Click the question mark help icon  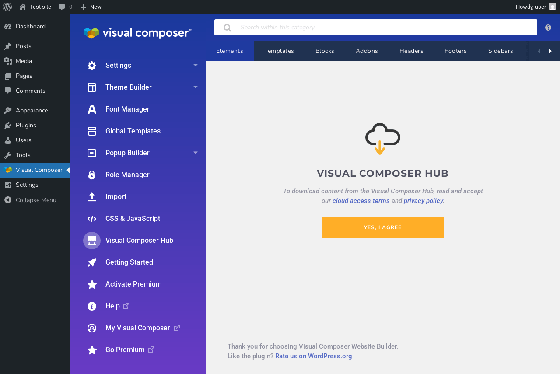point(548,28)
